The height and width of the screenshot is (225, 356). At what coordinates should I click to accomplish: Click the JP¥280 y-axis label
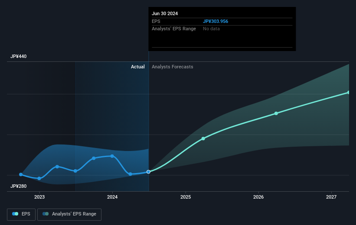(18, 186)
